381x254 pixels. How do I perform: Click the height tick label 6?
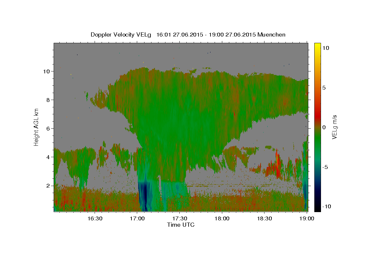click(x=49, y=128)
